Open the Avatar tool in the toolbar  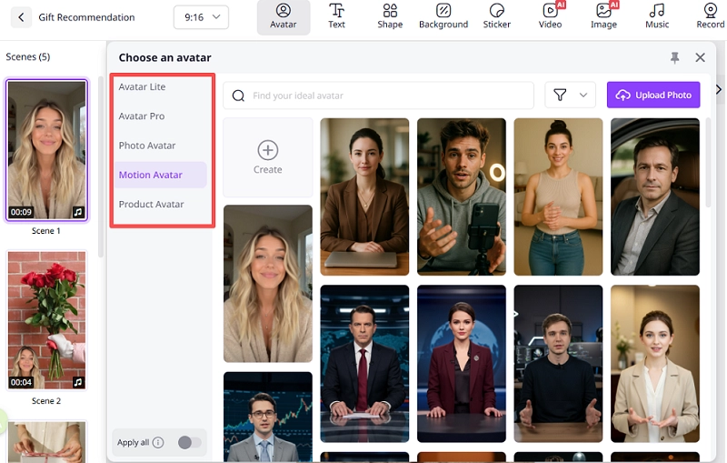tap(284, 16)
